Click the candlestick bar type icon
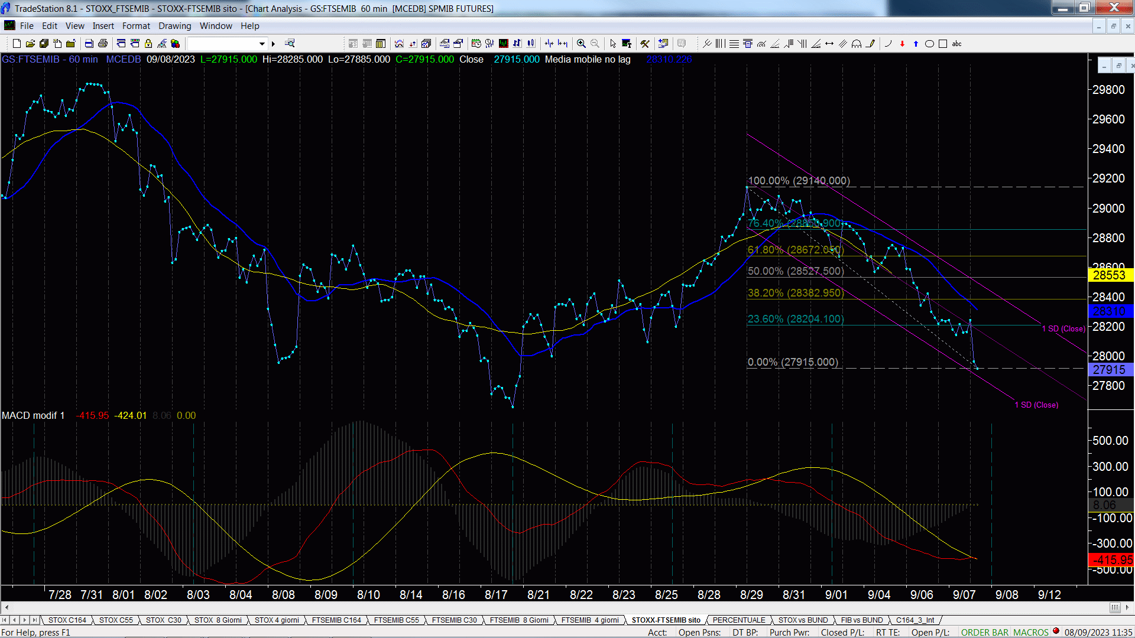The height and width of the screenshot is (638, 1135). tap(531, 43)
